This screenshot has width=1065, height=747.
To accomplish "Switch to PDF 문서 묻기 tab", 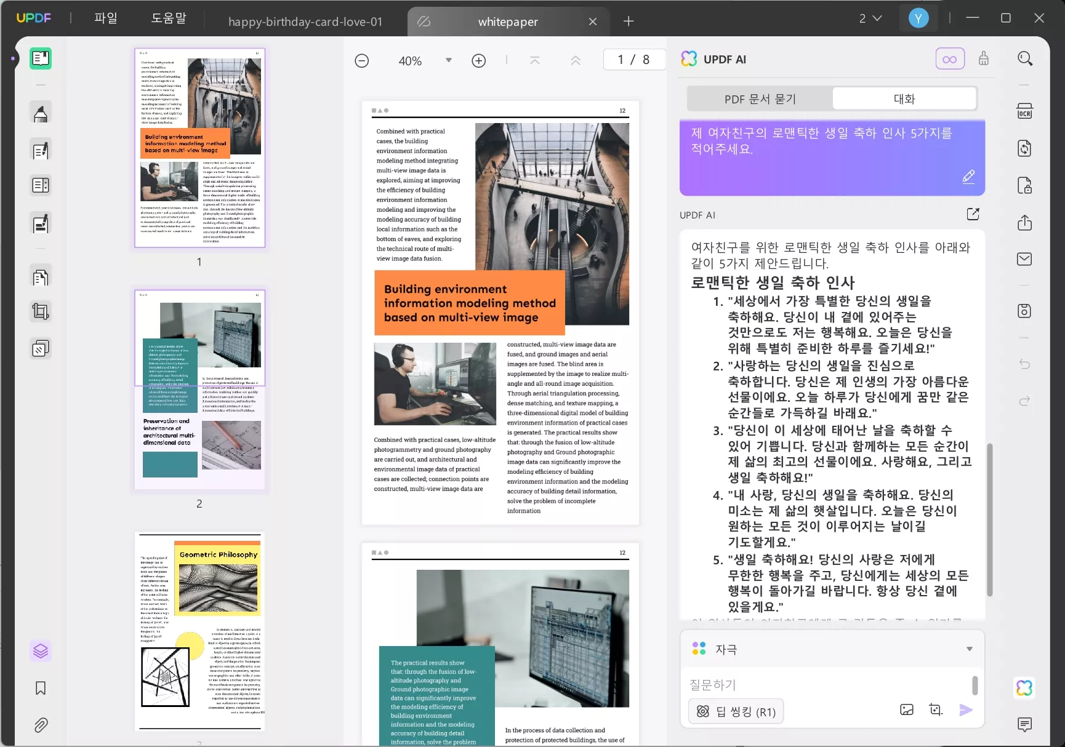I will (x=760, y=99).
